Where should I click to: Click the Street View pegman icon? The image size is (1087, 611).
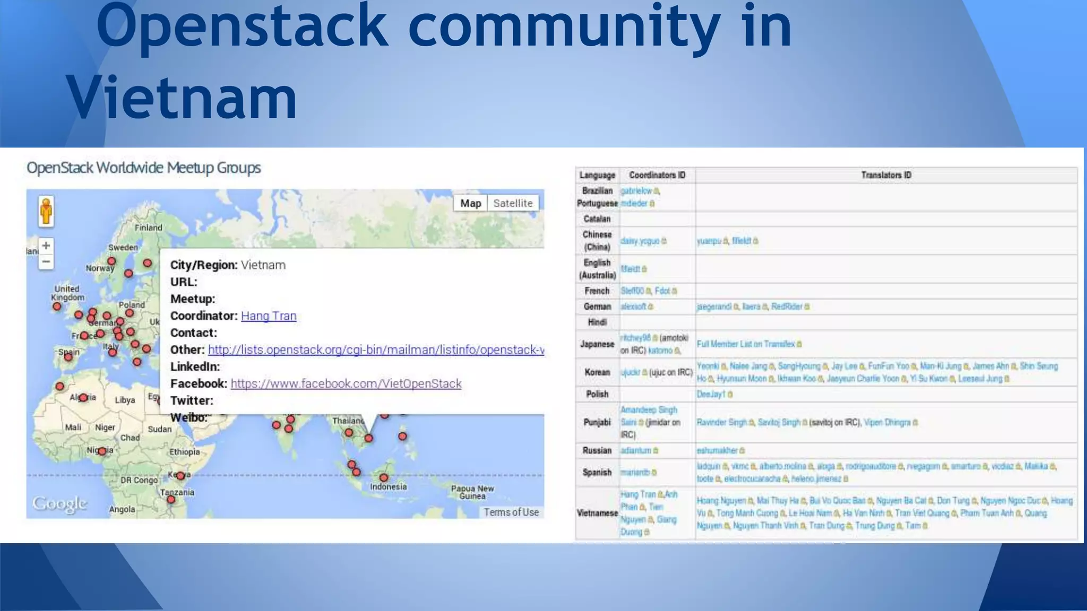pos(46,211)
